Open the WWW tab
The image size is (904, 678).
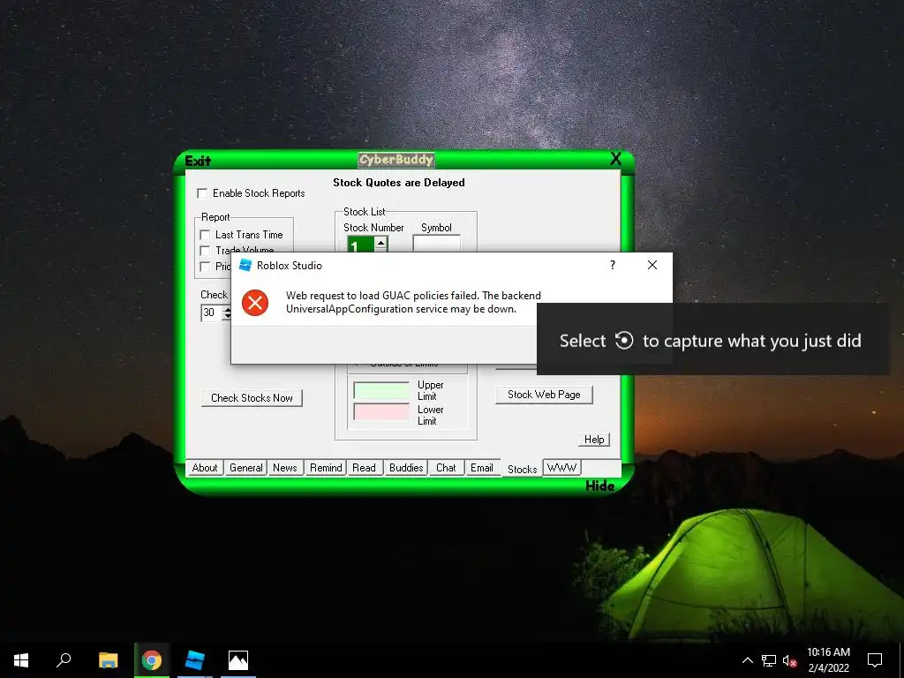click(562, 467)
